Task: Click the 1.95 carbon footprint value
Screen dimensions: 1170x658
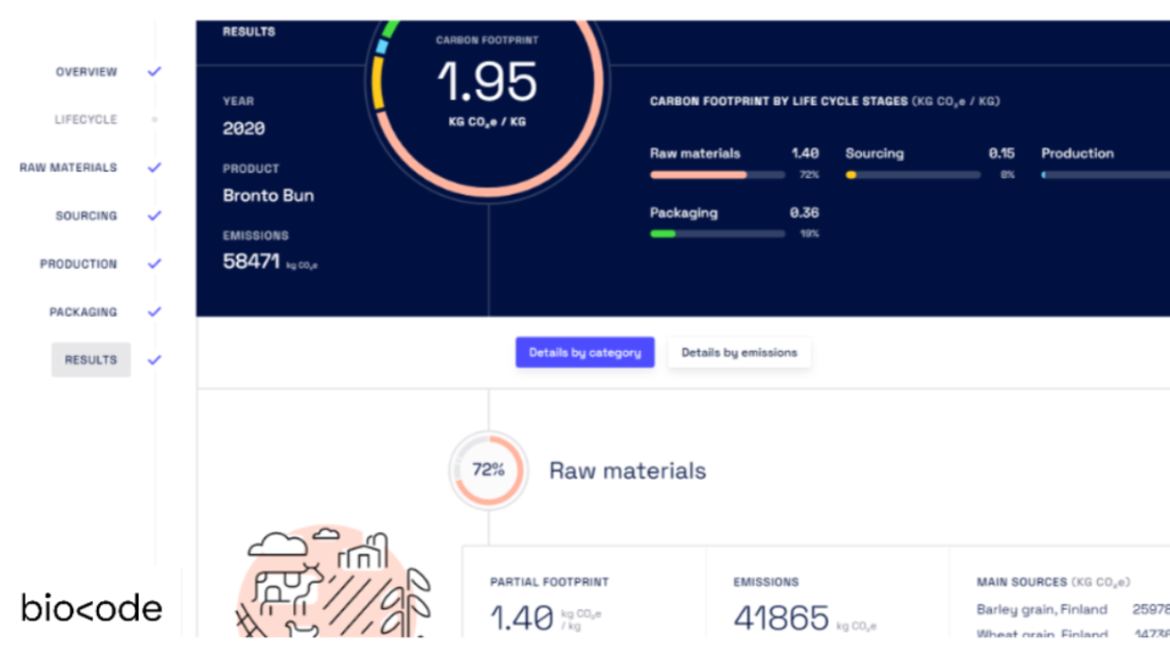Action: point(487,81)
